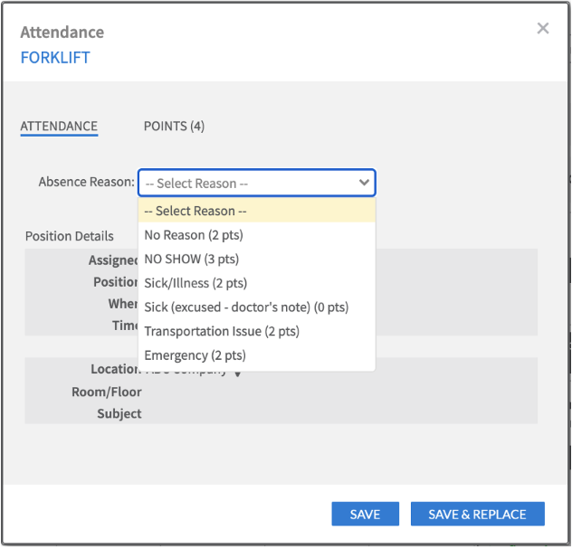
Task: Pick 'Sick/Illness (2 pts)' from the list
Action: [x=257, y=283]
